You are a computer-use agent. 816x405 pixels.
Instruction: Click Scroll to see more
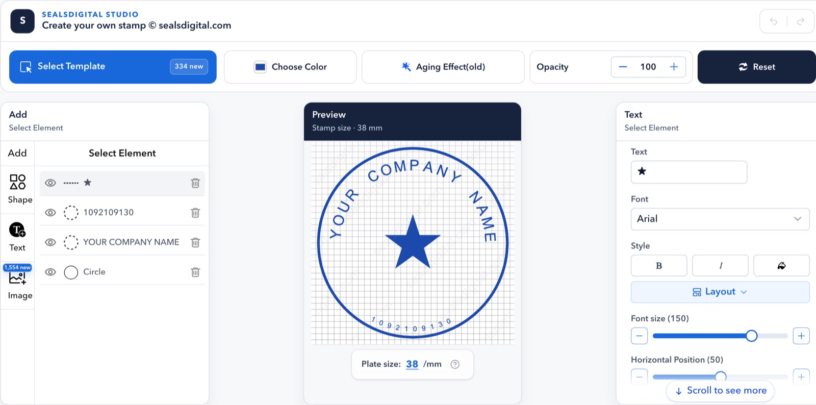[721, 391]
